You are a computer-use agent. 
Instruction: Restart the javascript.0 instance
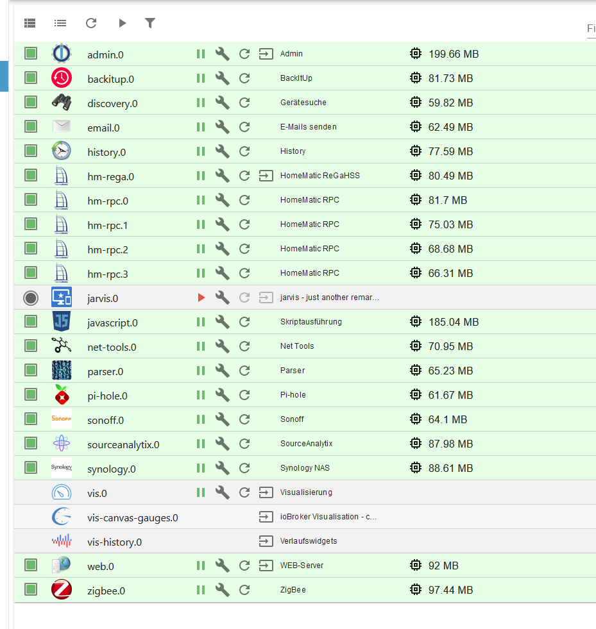244,322
